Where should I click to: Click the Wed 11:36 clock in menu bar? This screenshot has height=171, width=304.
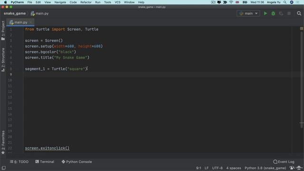coord(257,2)
